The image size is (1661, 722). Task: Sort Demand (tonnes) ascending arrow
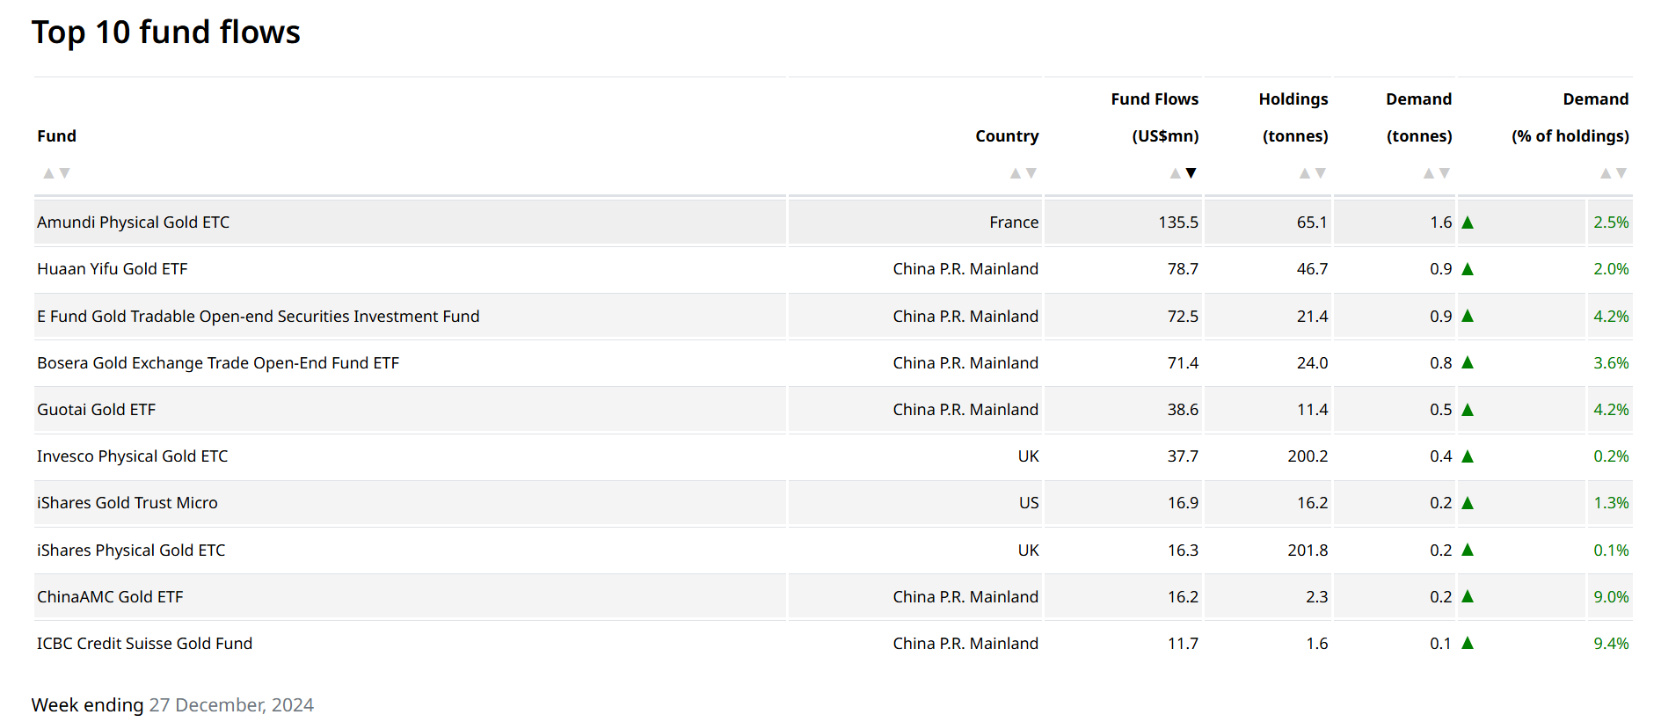[x=1429, y=173]
